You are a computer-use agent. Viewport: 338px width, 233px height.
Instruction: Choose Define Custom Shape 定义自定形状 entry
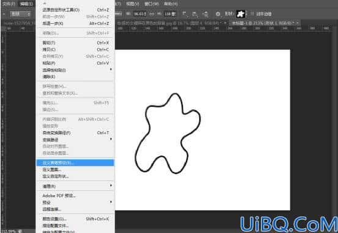75,176
